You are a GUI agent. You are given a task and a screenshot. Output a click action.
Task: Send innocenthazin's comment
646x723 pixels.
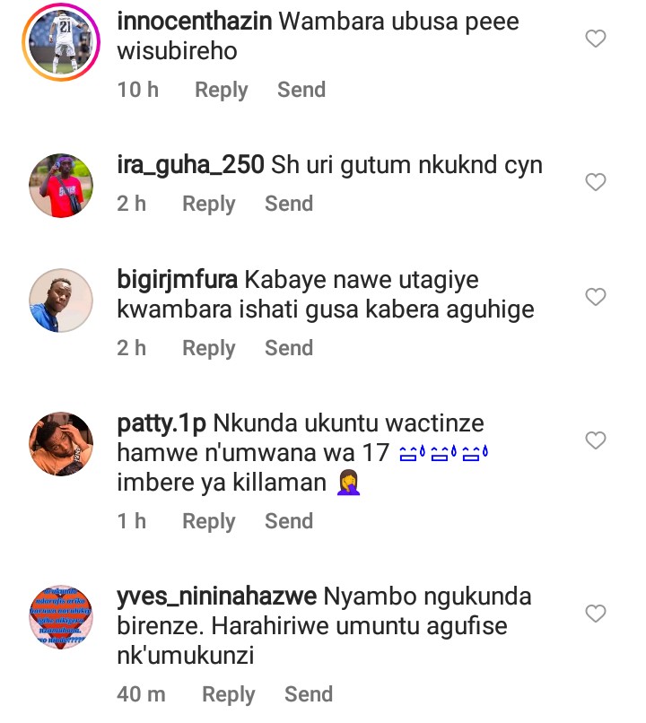pyautogui.click(x=301, y=90)
